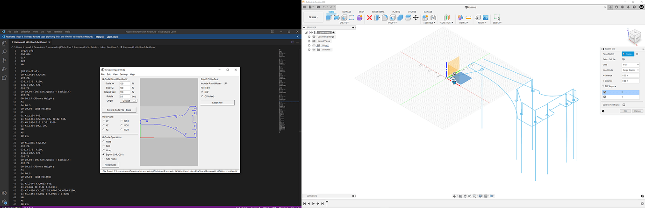Open VS Code Accounts icon

coord(4,192)
